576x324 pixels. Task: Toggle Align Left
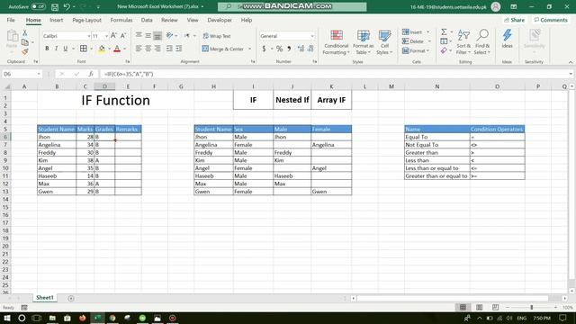click(139, 49)
